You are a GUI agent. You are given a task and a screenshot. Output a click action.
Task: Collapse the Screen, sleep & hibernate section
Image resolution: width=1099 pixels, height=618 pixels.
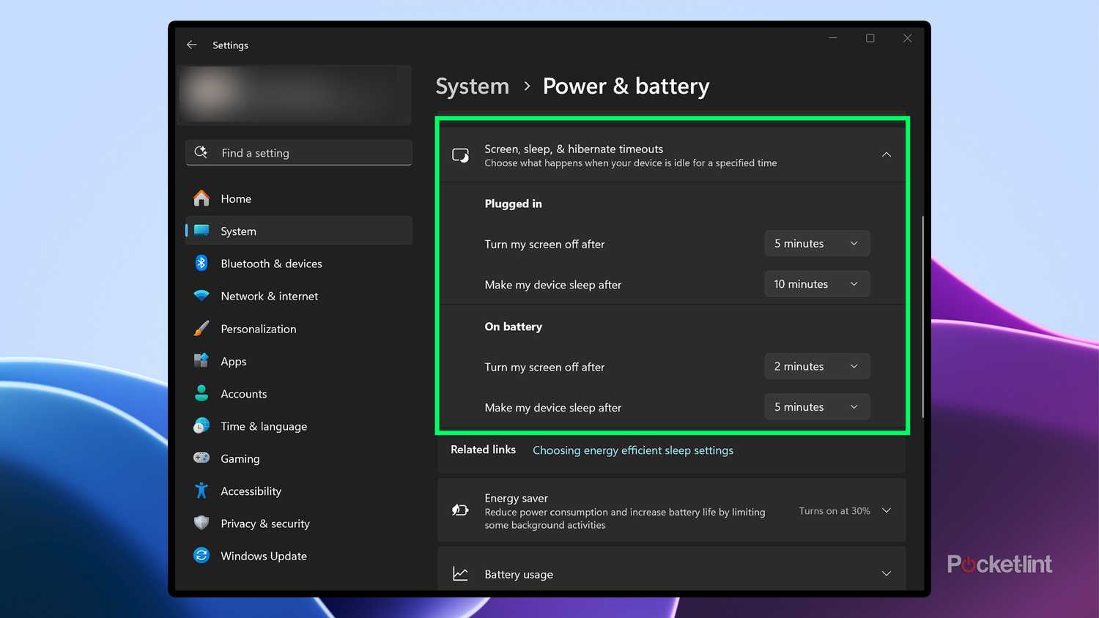(x=886, y=154)
